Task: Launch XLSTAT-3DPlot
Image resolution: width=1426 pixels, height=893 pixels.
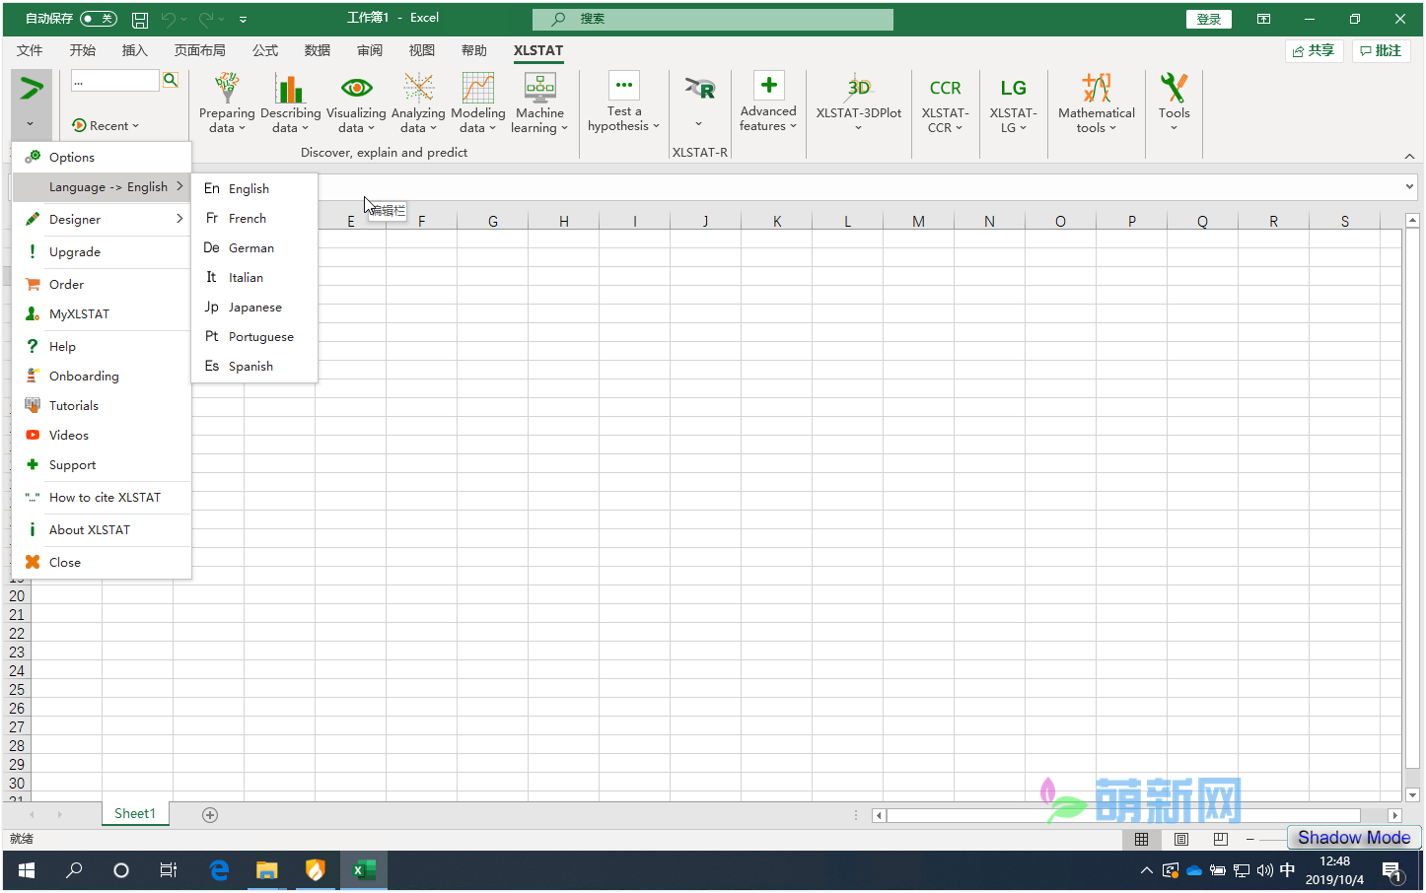Action: click(858, 103)
